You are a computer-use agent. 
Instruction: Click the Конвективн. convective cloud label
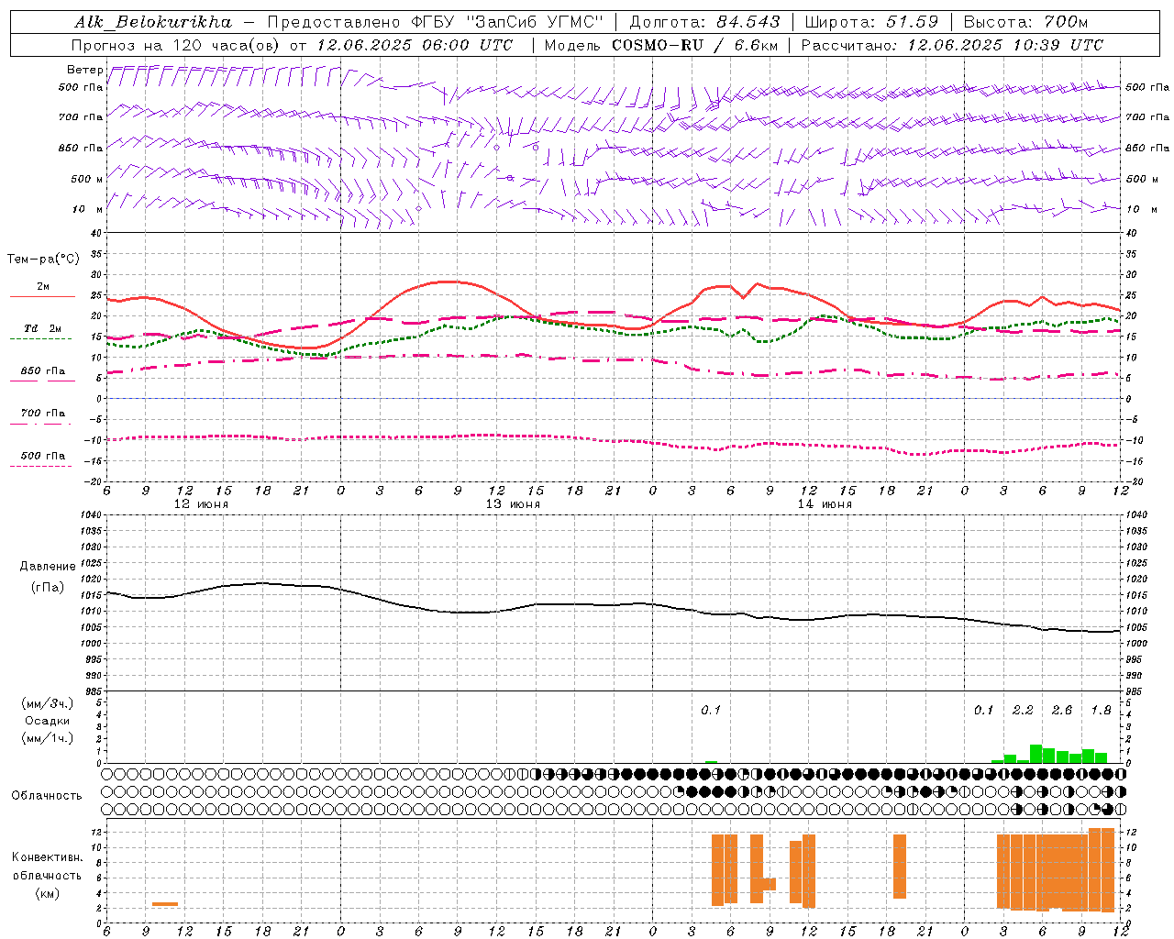48,857
